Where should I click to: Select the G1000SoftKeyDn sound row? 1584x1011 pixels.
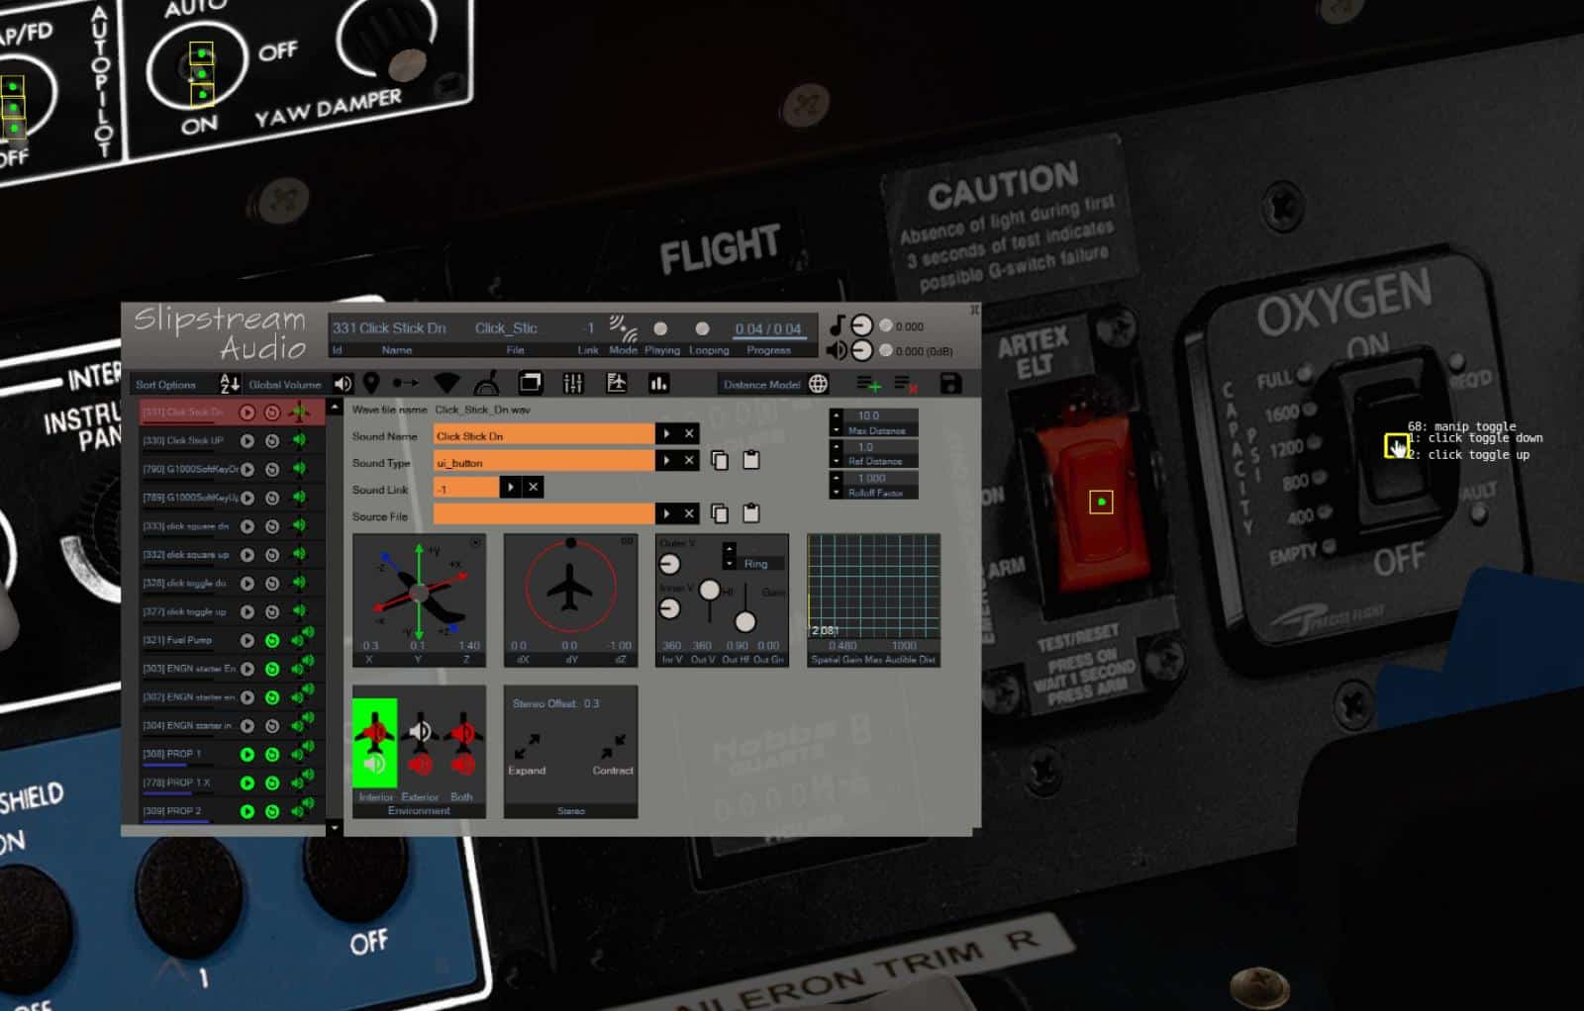[x=188, y=469]
